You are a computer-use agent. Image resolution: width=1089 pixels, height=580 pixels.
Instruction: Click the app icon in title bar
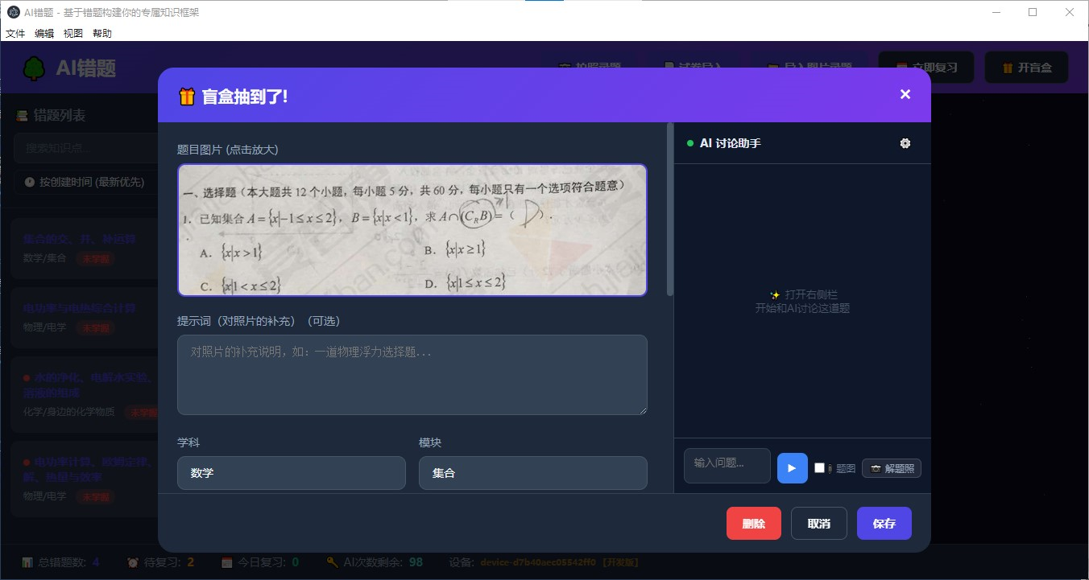[x=13, y=12]
